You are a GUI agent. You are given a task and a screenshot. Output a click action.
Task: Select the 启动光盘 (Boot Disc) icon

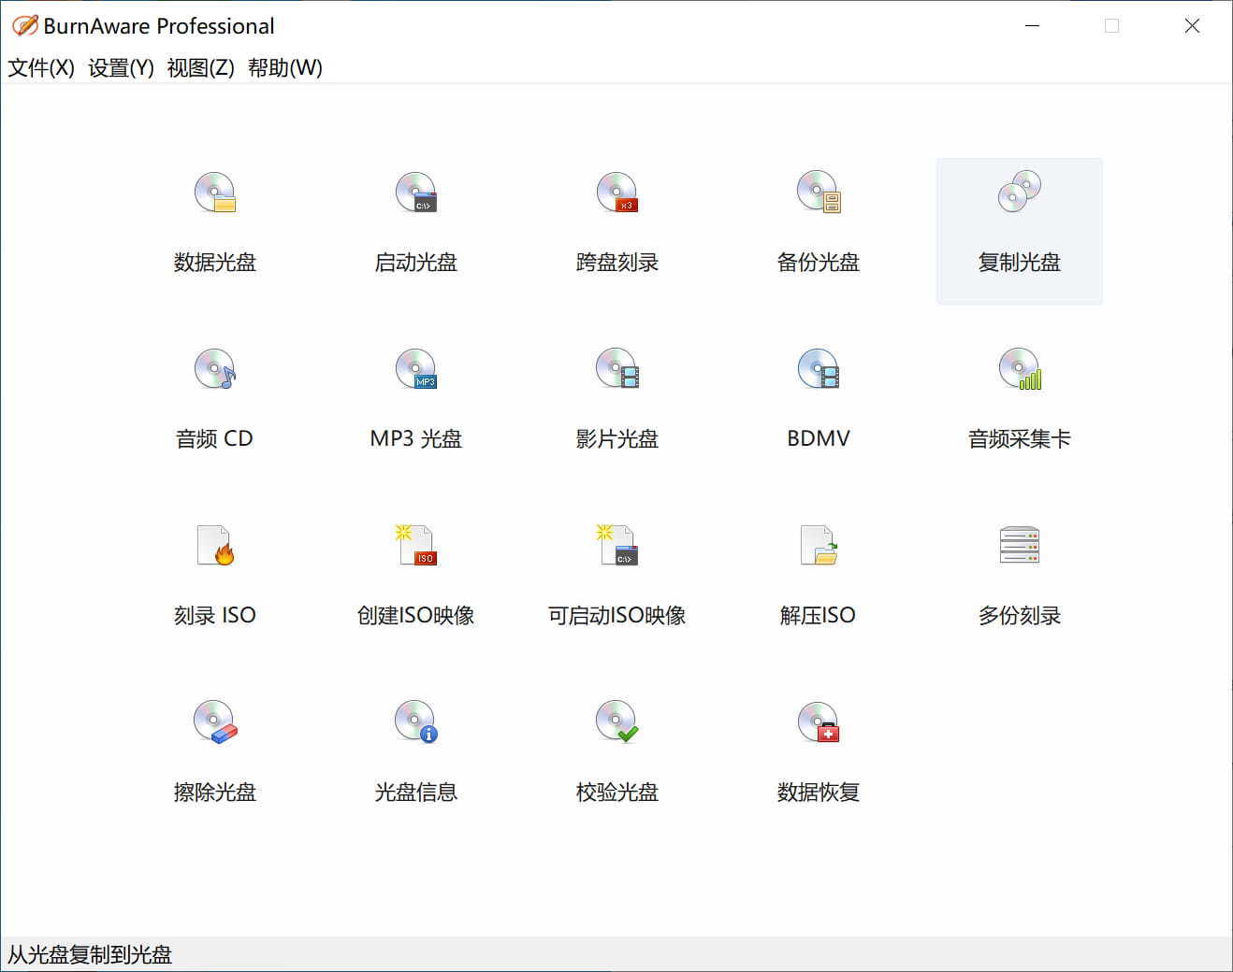[x=415, y=224]
